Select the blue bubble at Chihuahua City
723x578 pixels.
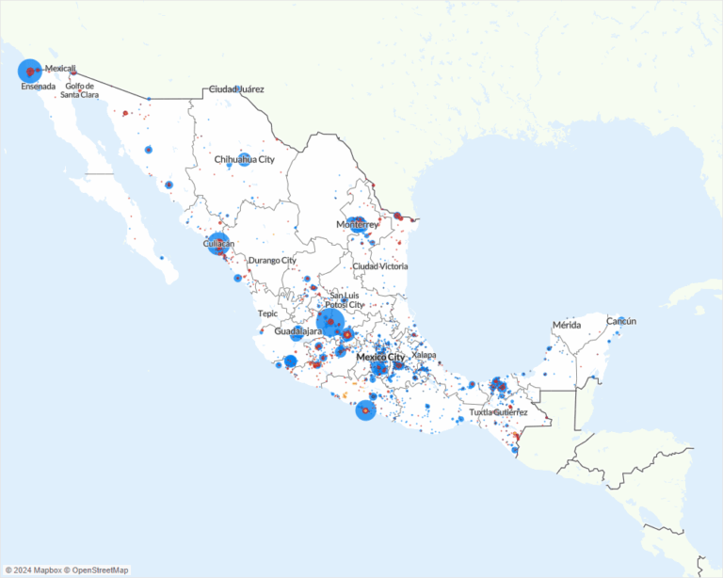244,159
